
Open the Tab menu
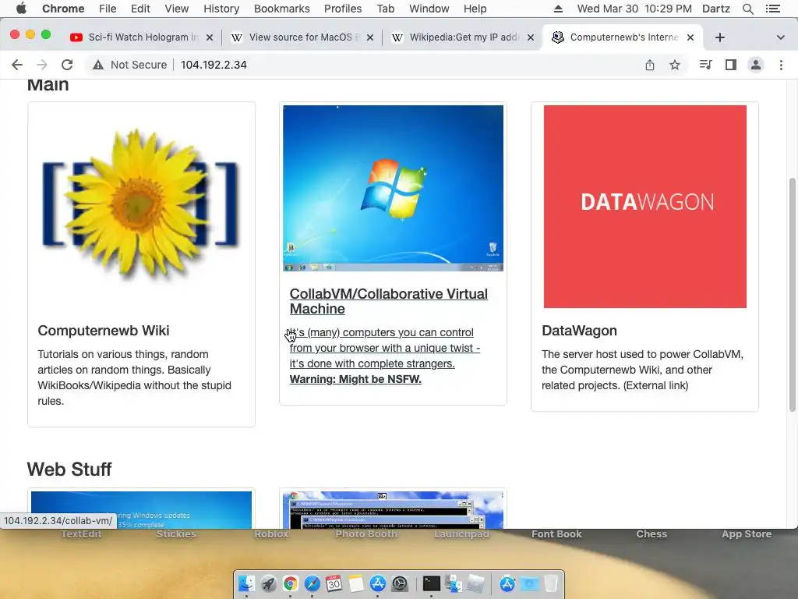click(385, 9)
